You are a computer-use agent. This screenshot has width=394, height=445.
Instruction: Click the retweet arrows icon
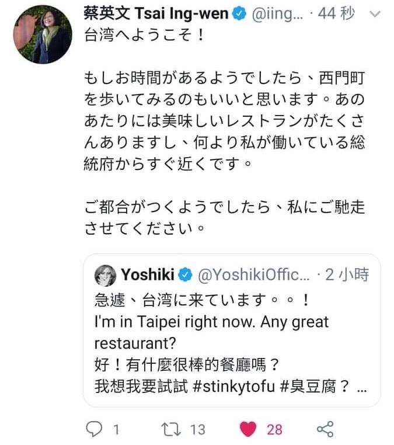coord(169,430)
